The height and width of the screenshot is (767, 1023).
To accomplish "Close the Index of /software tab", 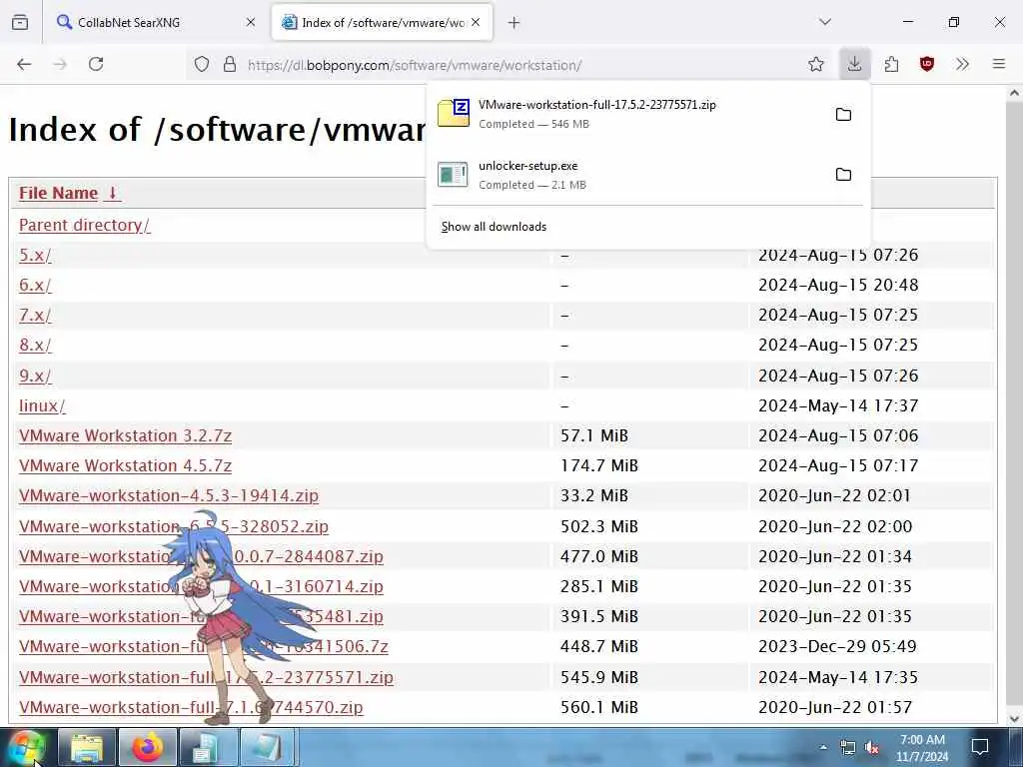I will [476, 22].
